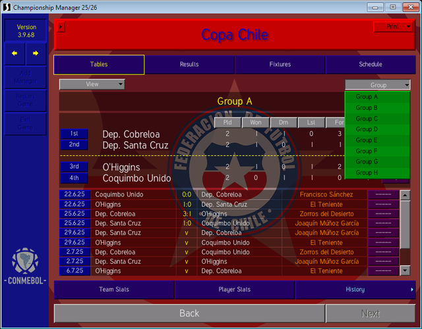Select Group B from the list
Screen dimensions: 422x329
tap(377, 107)
